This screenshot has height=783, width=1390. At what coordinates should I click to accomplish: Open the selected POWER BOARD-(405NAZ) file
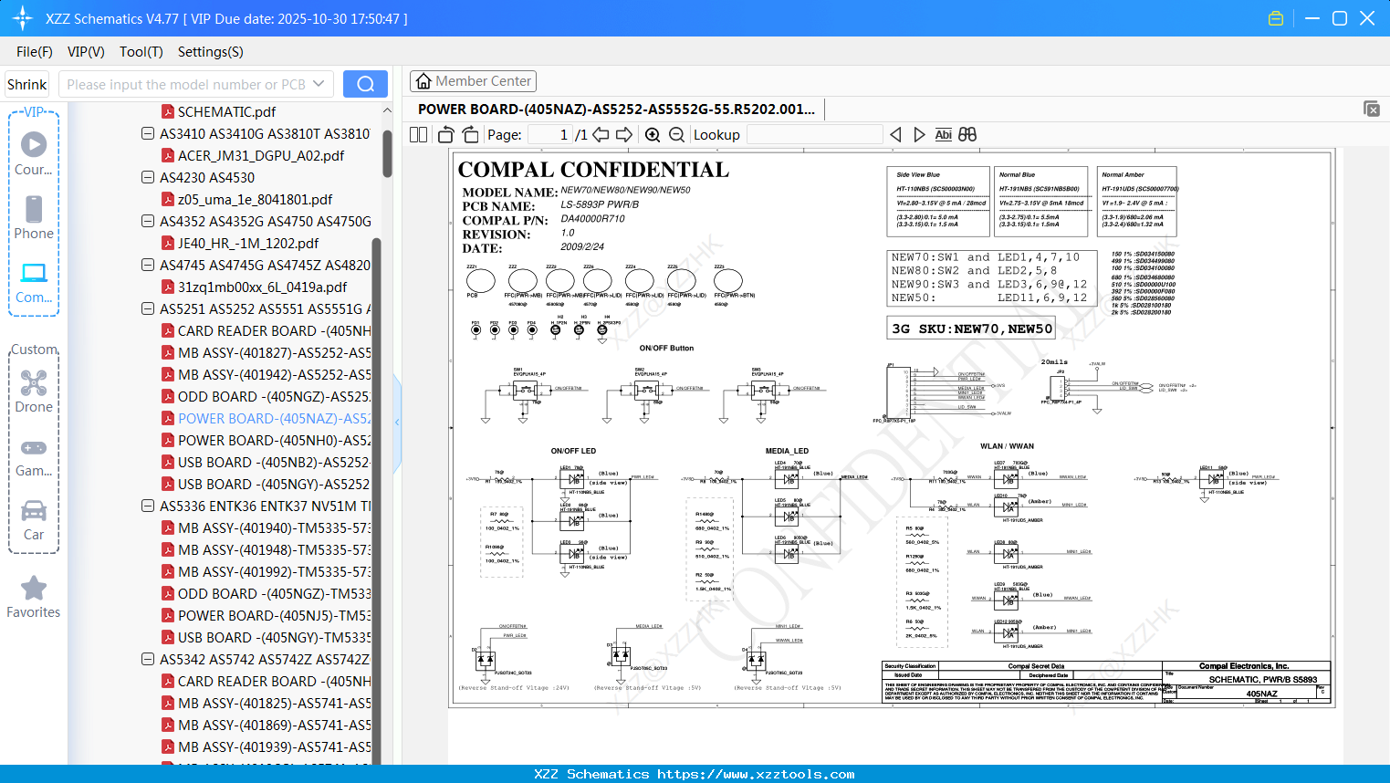click(x=274, y=418)
